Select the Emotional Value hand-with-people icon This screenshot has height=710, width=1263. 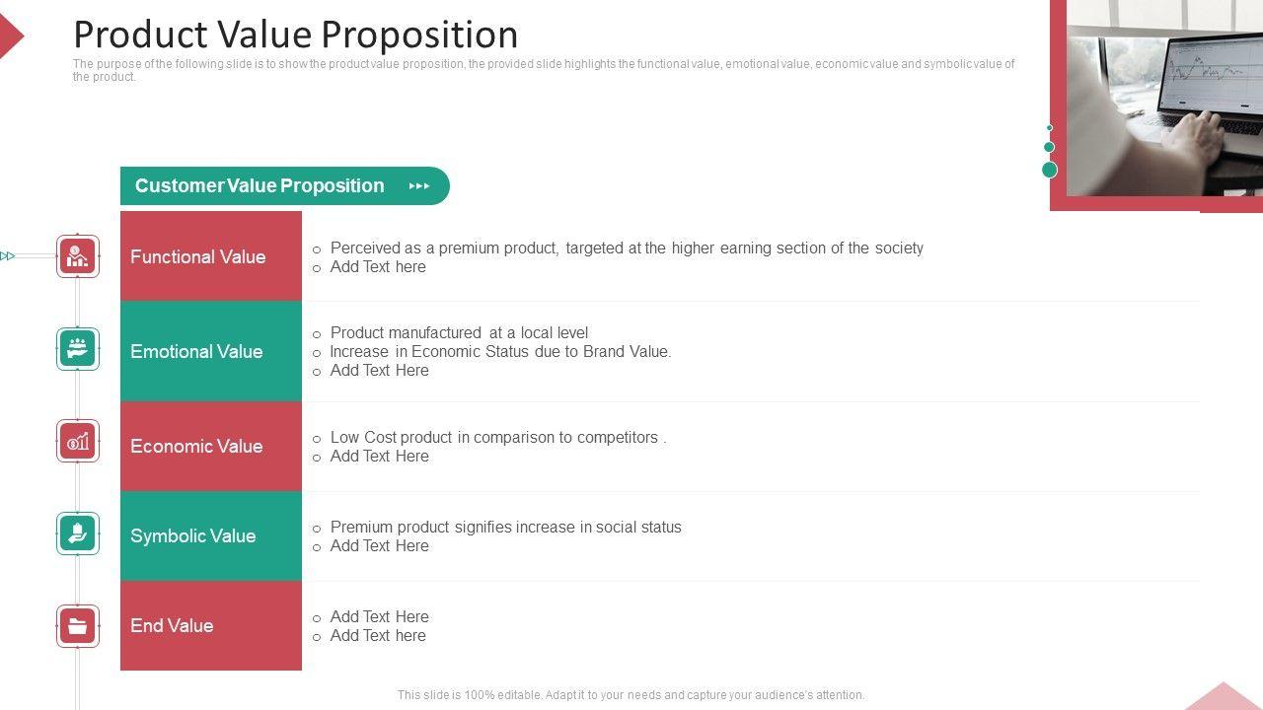78,349
